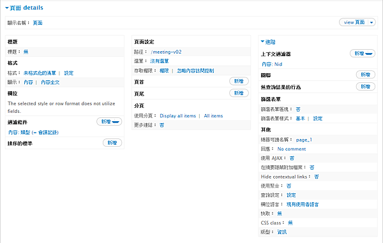Click 新增 for 過濾條件
The image size is (383, 243).
pos(106,121)
